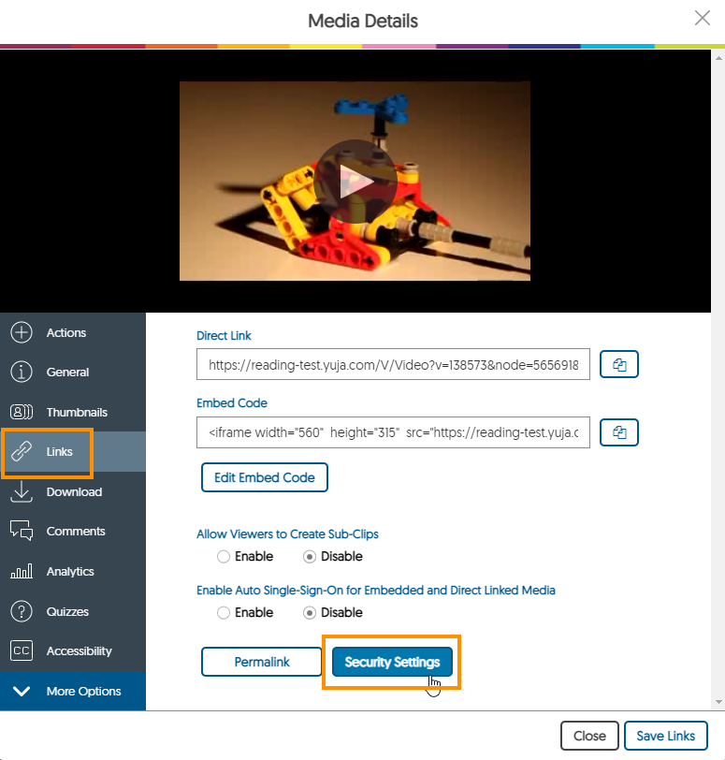Copy the Embed Code to clipboard

[x=619, y=431]
